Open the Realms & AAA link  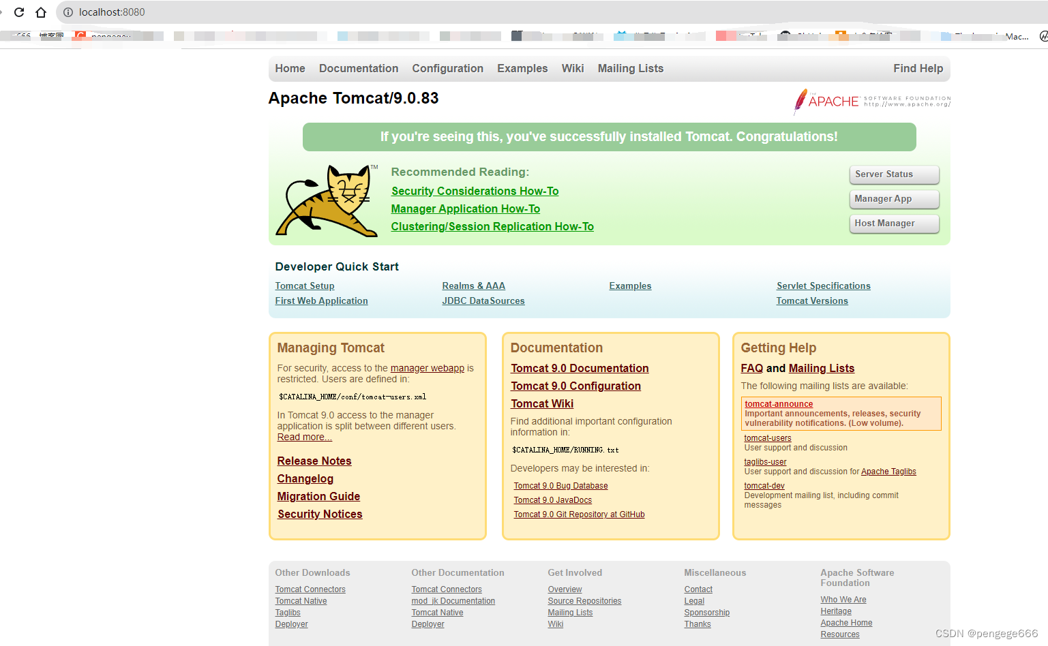474,286
